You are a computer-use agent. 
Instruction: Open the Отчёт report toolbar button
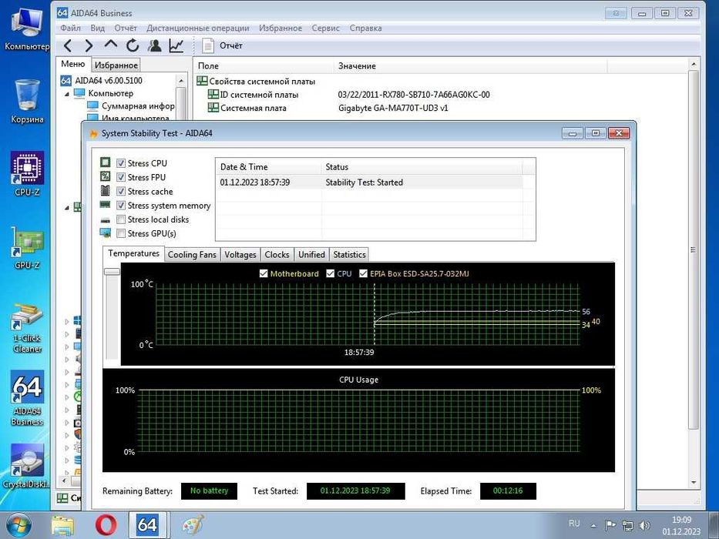223,45
